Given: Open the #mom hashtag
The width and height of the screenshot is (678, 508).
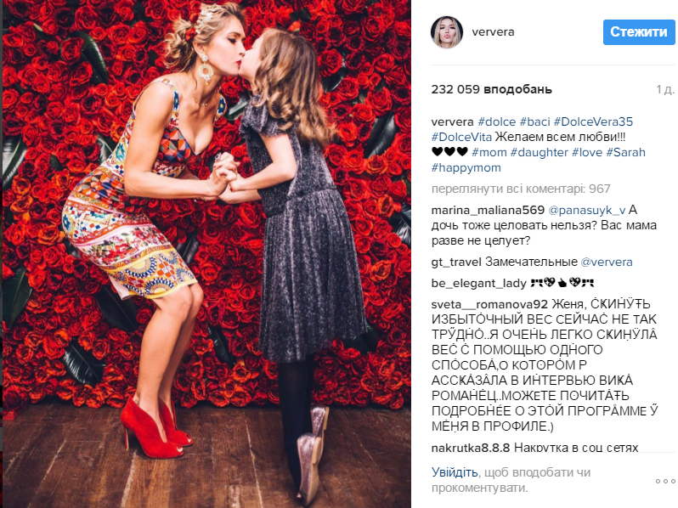Looking at the screenshot, I should (x=489, y=152).
